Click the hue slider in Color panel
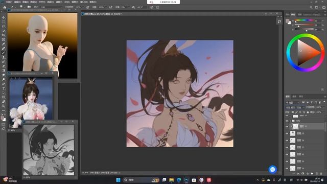 click(x=304, y=20)
